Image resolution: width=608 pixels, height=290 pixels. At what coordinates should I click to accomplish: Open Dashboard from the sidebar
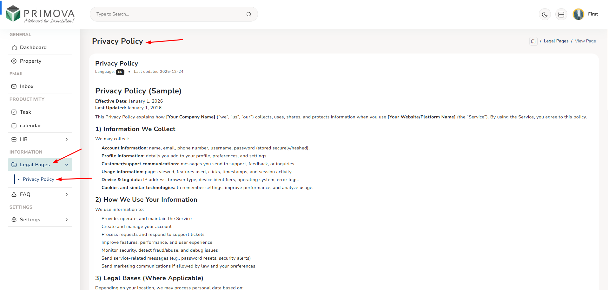(x=33, y=47)
